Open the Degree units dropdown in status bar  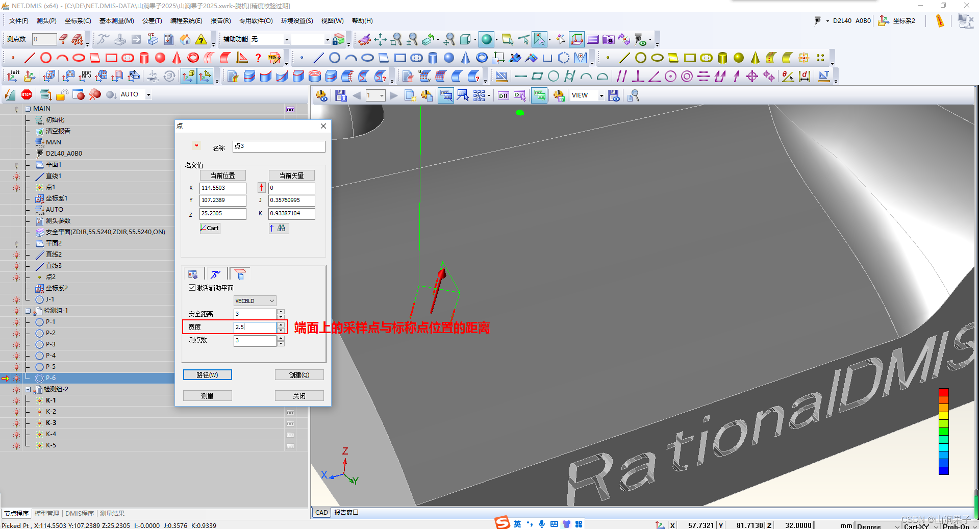coord(897,526)
